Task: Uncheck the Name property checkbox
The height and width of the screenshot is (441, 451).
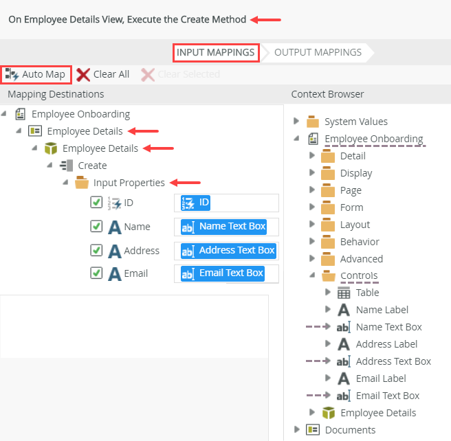Action: [96, 227]
